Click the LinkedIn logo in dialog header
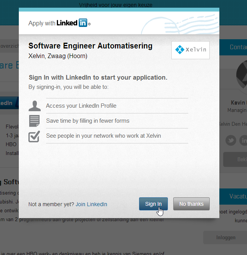Image resolution: width=247 pixels, height=255 pixels. point(73,23)
